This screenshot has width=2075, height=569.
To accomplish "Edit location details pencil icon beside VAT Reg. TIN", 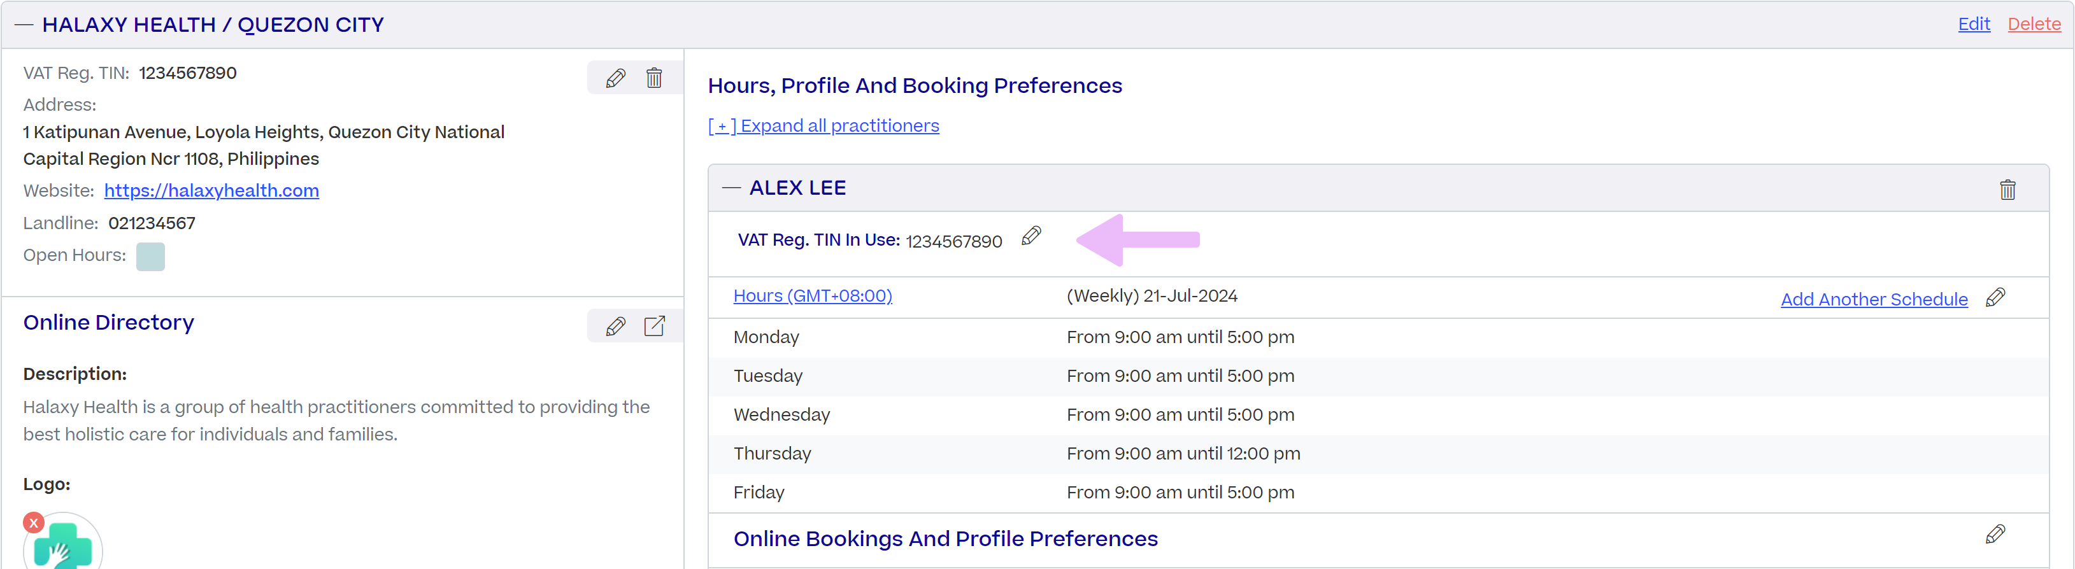I will pos(615,78).
